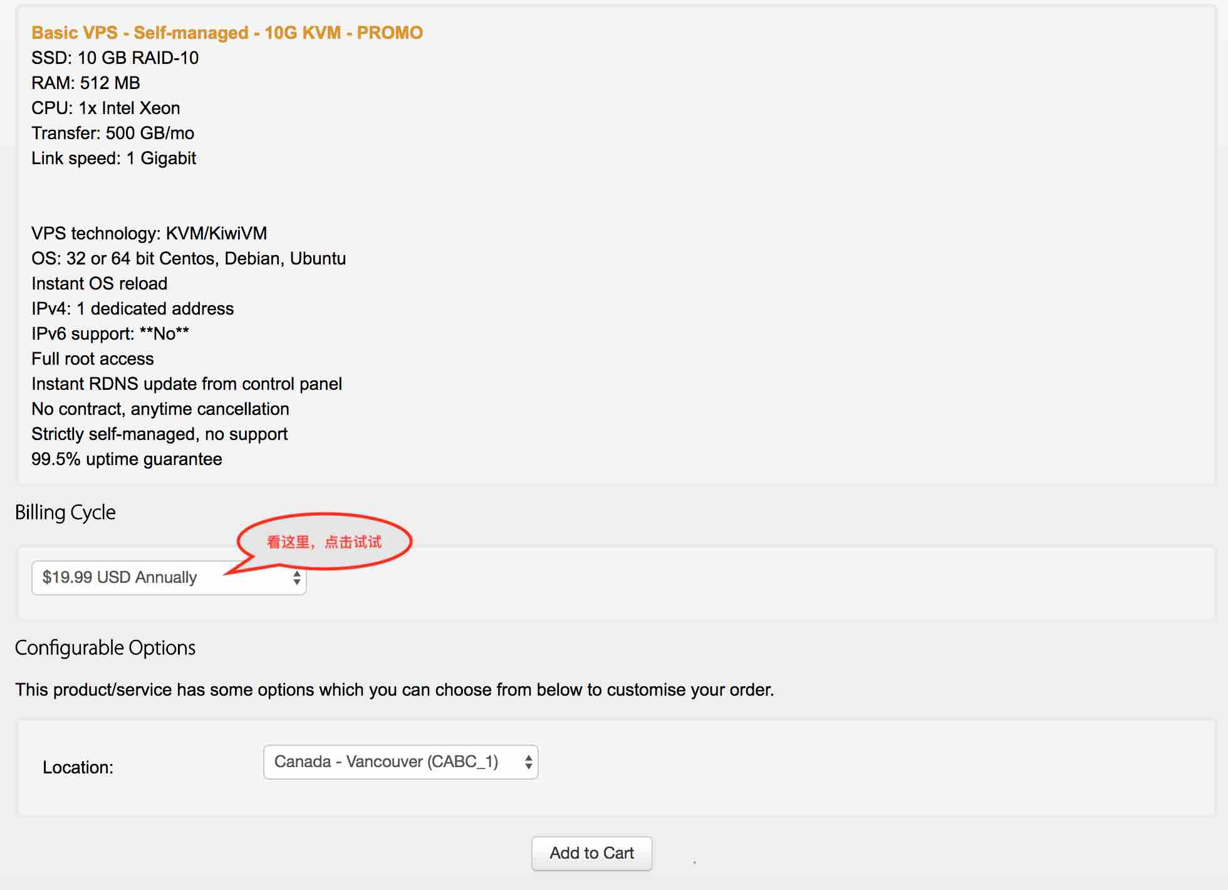Image resolution: width=1228 pixels, height=890 pixels.
Task: Click the Billing Cycle heading
Action: [x=65, y=512]
